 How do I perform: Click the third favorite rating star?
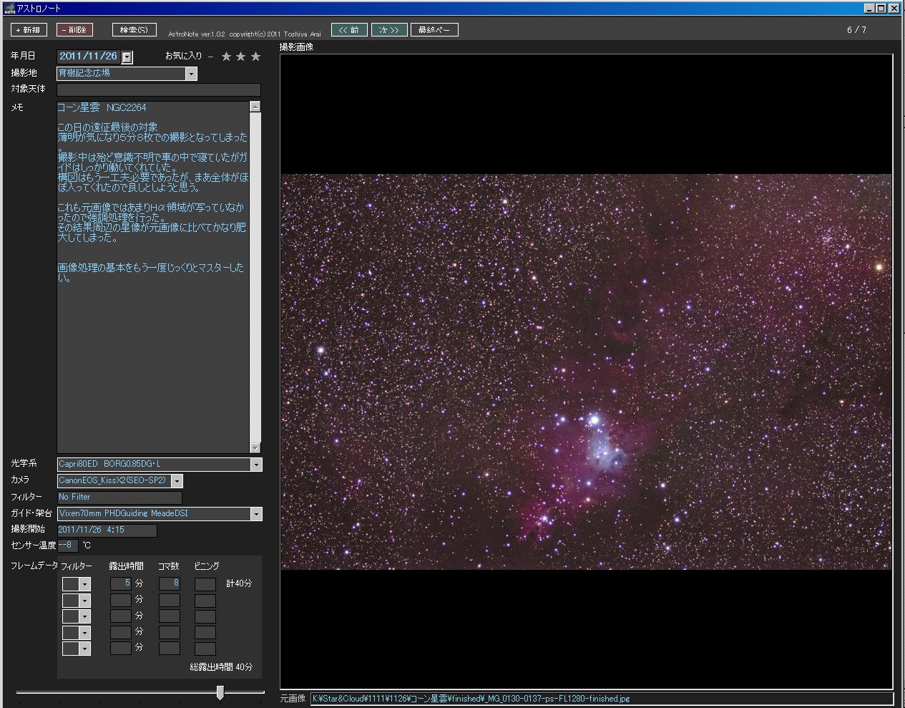tap(255, 57)
